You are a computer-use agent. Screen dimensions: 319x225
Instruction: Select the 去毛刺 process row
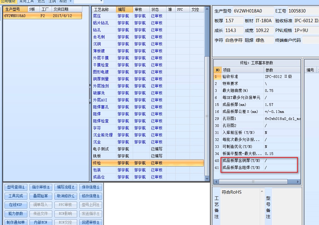point(148,37)
